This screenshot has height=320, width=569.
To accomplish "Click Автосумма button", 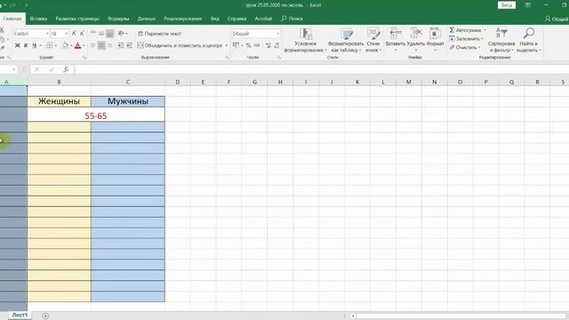I will pyautogui.click(x=465, y=30).
